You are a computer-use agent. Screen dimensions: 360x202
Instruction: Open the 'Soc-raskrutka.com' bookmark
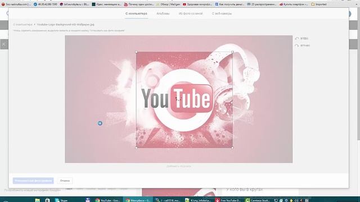pyautogui.click(x=16, y=4)
